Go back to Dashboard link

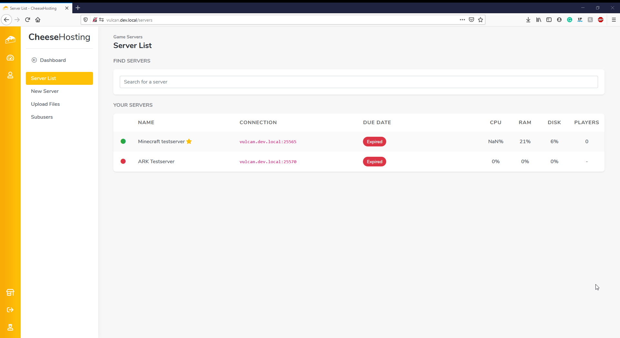pyautogui.click(x=53, y=60)
